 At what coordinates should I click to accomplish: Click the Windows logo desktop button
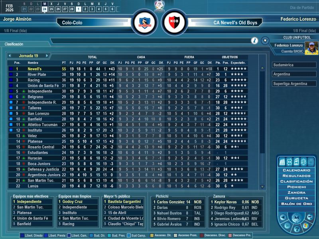tap(306, 226)
